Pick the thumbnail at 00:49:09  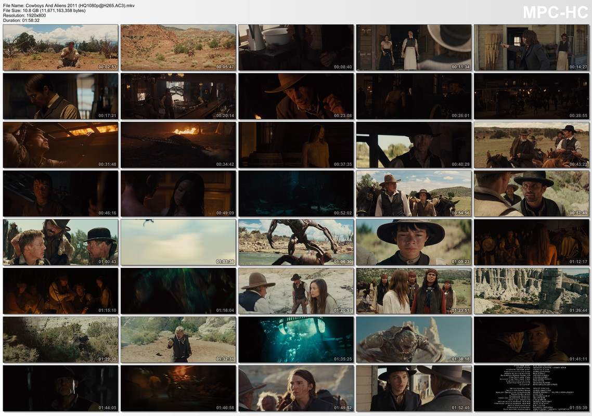point(178,193)
